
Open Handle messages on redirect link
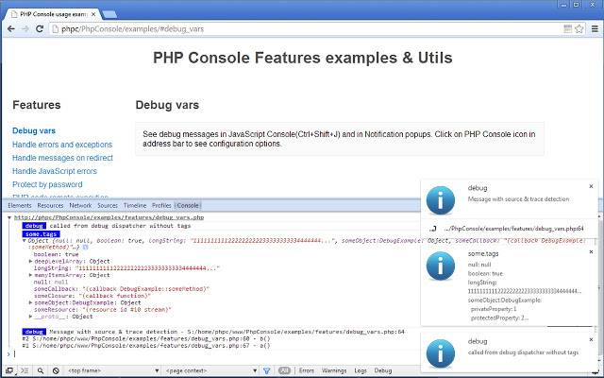63,158
